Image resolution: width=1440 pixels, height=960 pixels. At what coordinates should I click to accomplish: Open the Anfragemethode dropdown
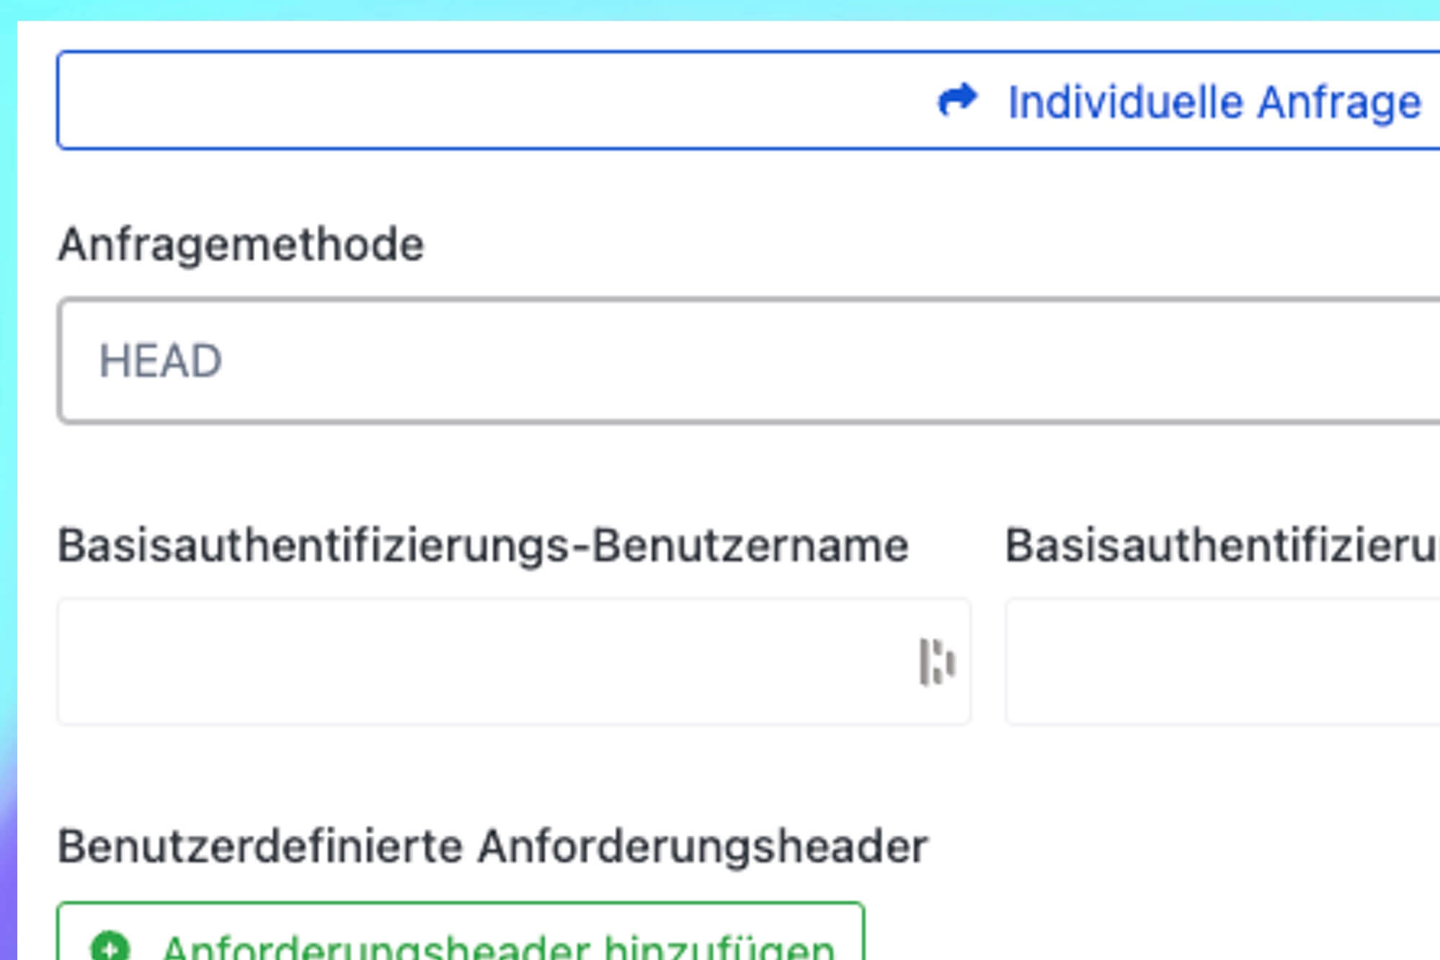coord(721,360)
